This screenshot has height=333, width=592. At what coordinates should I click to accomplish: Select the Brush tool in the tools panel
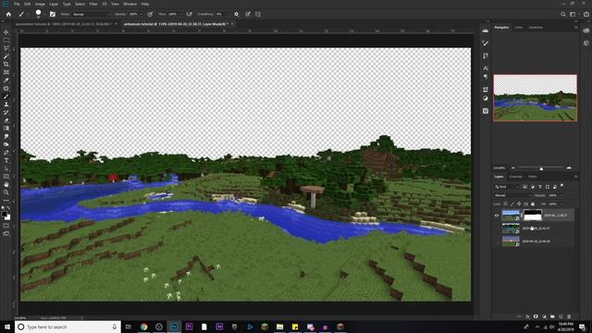click(x=6, y=96)
